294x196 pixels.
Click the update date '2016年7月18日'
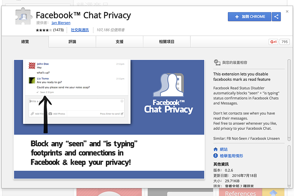244,175
